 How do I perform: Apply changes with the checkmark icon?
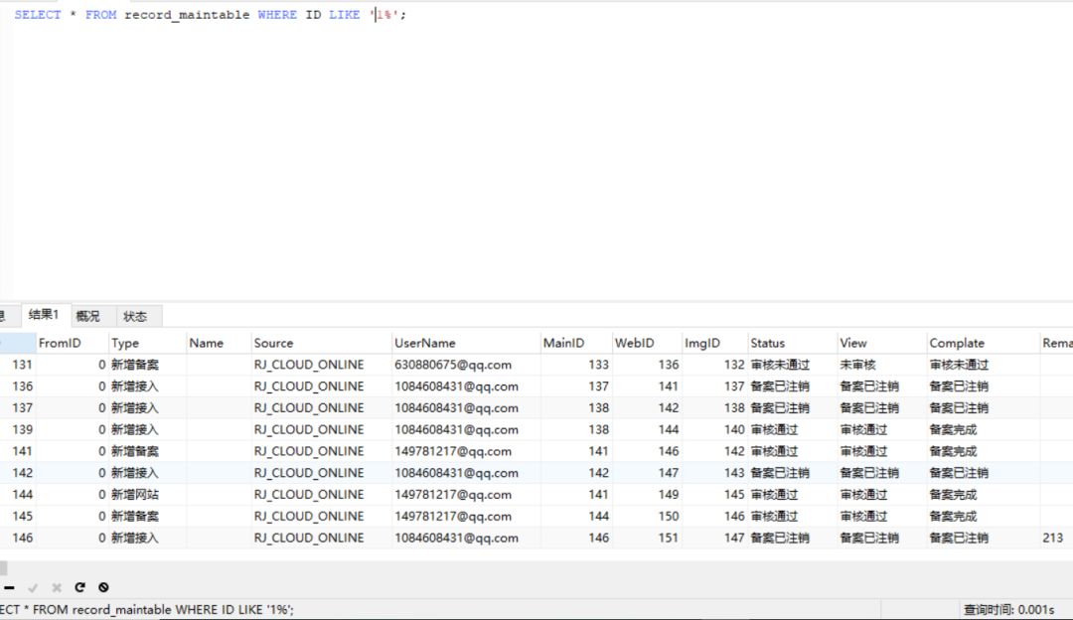pos(33,587)
